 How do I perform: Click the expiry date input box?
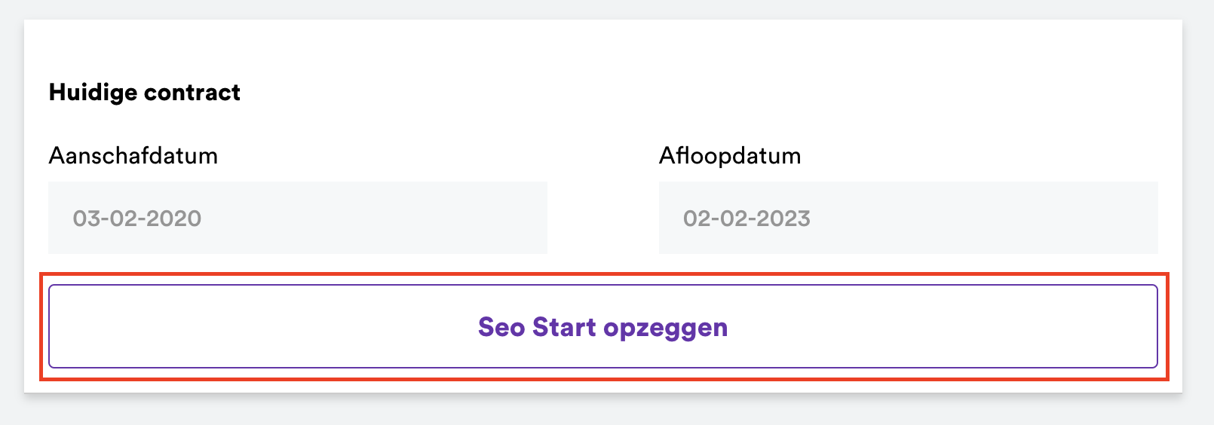908,218
